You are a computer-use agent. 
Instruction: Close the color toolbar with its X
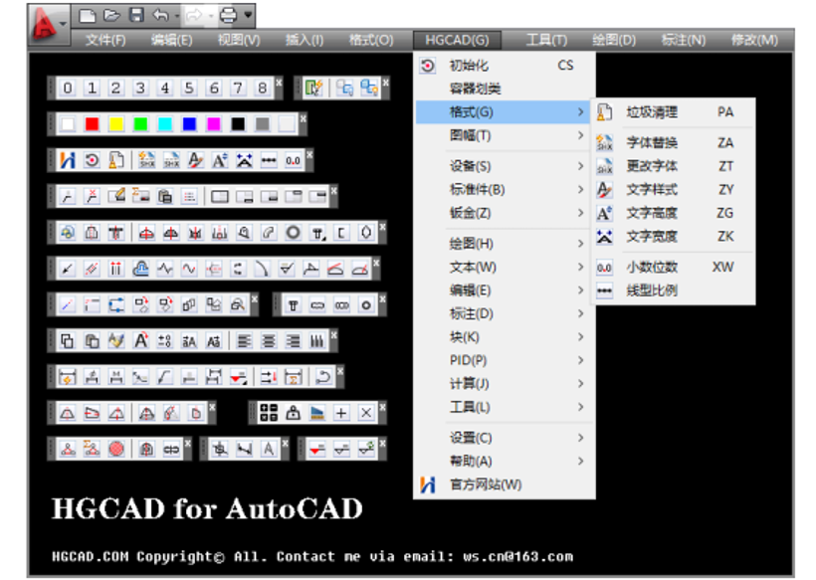click(302, 116)
